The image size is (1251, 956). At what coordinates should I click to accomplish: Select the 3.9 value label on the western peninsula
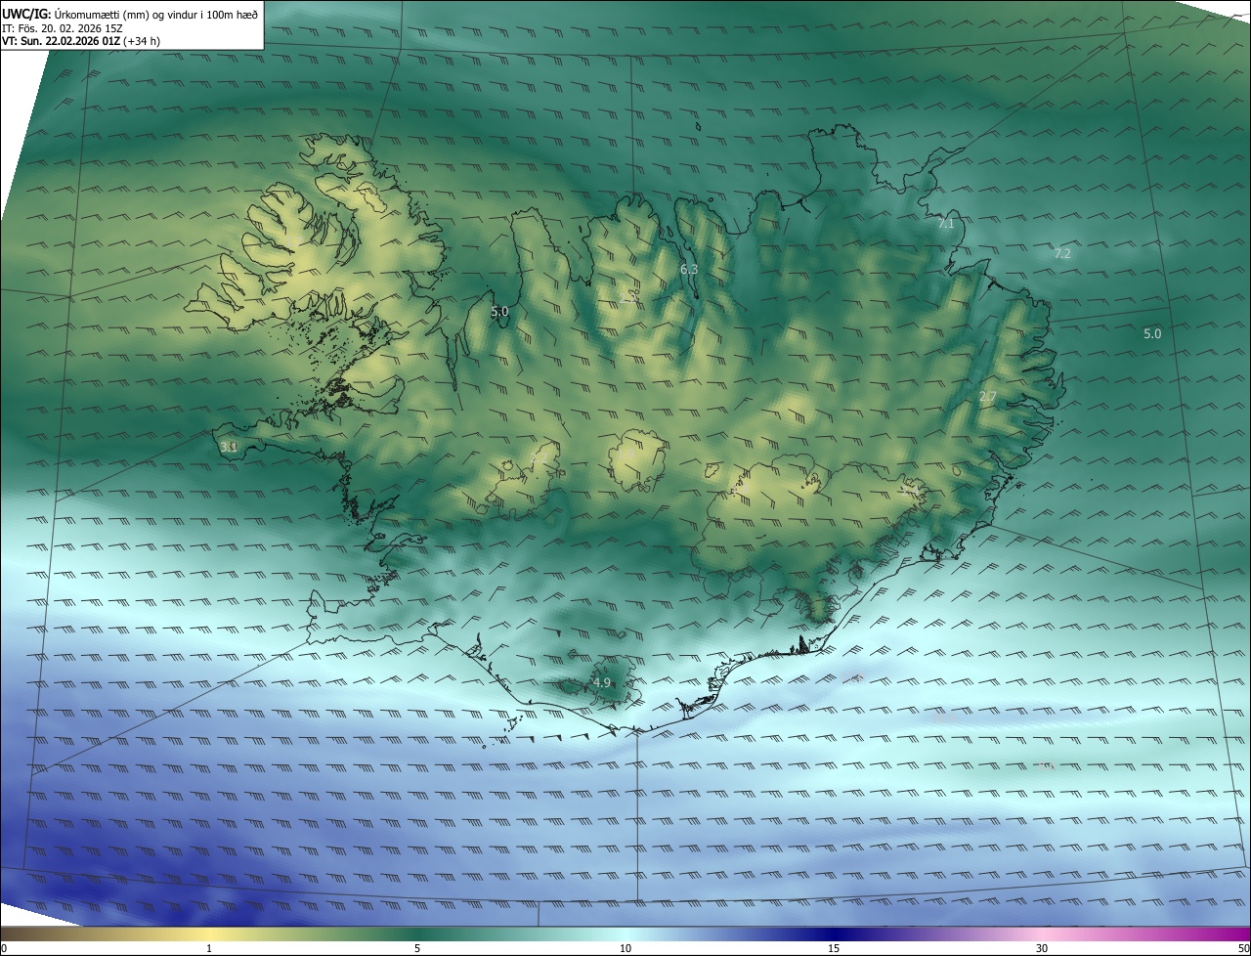[x=229, y=447]
